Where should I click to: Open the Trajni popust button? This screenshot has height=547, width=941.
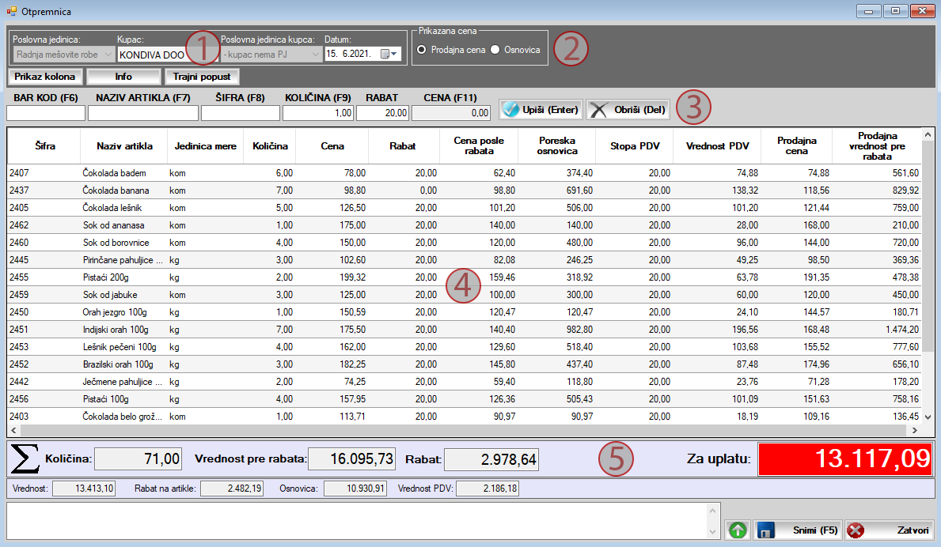[203, 77]
